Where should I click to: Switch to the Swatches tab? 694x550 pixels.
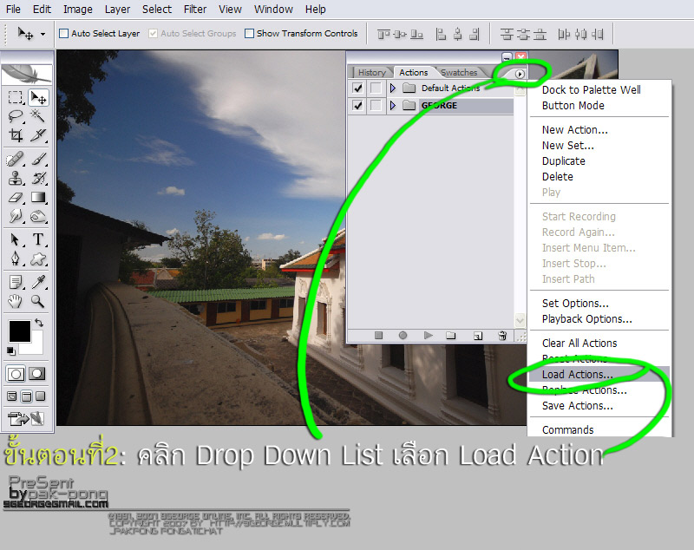tap(459, 72)
